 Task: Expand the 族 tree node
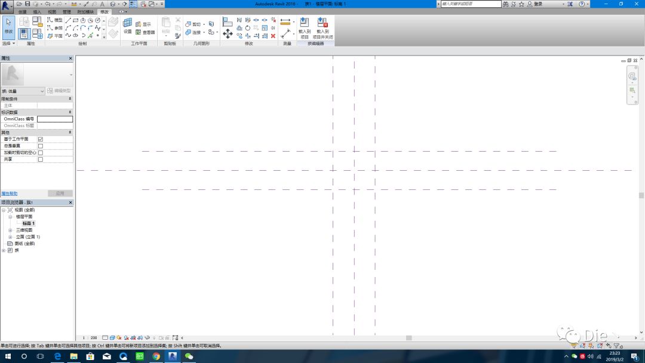(x=4, y=250)
